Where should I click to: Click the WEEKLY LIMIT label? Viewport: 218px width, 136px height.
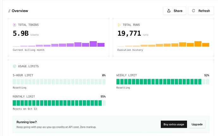point(126,75)
